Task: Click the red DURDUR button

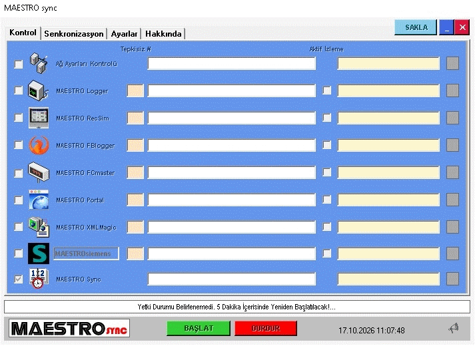Action: click(x=266, y=329)
